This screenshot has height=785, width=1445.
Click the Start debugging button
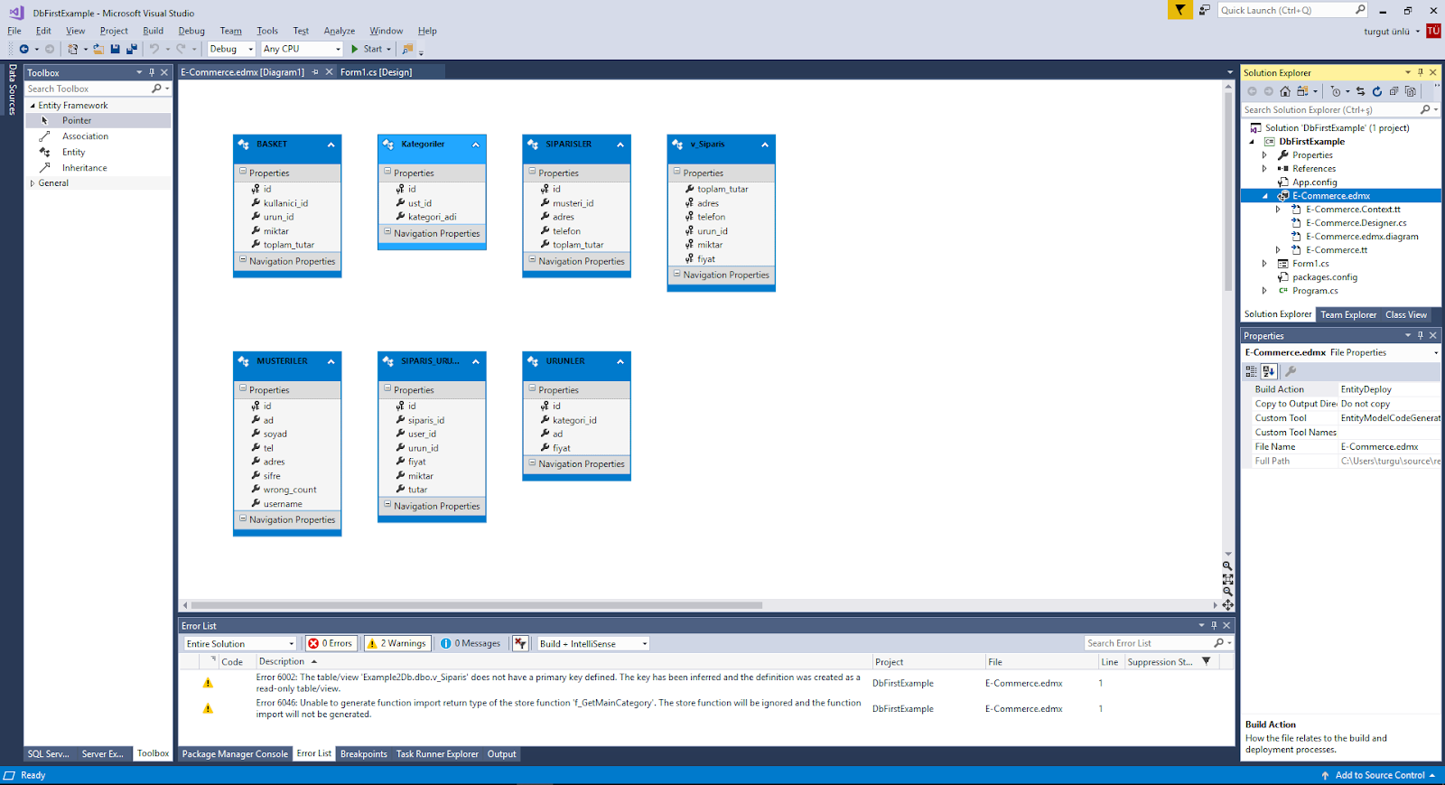(x=367, y=49)
